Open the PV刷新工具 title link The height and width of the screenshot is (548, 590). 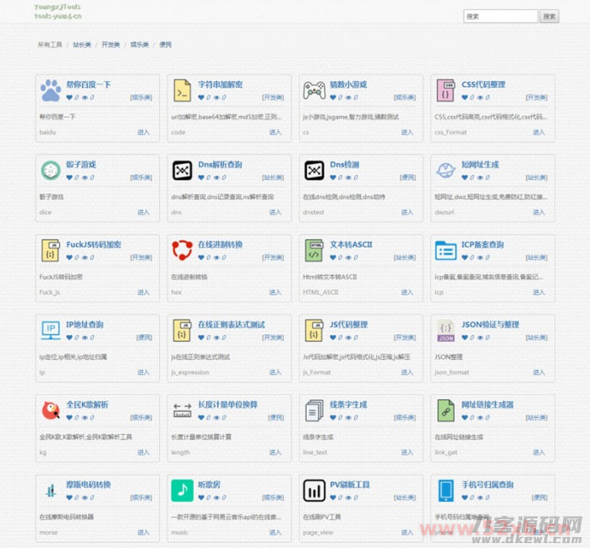(350, 485)
